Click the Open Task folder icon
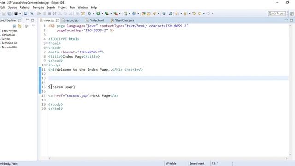 [x=149, y=13]
